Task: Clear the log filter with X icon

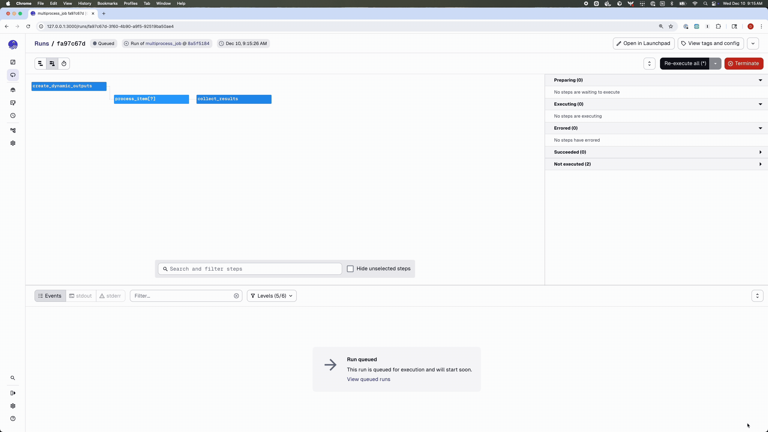Action: click(236, 296)
